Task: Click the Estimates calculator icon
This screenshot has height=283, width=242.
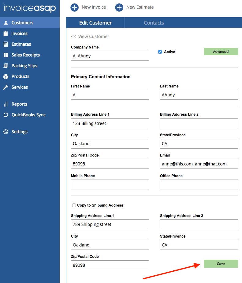Action: point(6,44)
